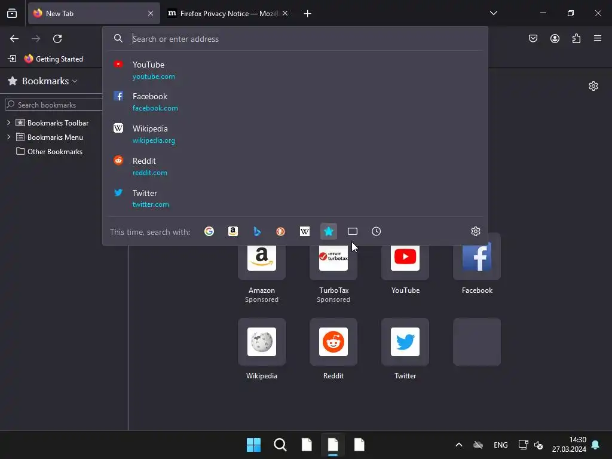
Task: Open the list all tabs chevron
Action: point(493,13)
